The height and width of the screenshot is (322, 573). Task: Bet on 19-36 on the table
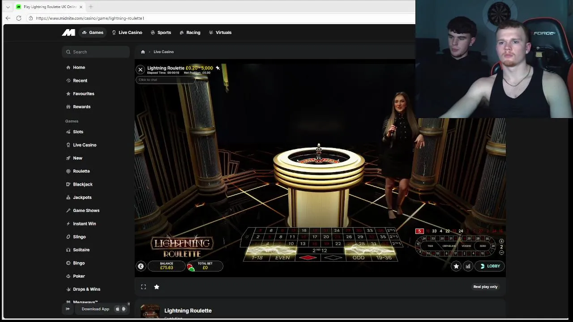coord(384,258)
